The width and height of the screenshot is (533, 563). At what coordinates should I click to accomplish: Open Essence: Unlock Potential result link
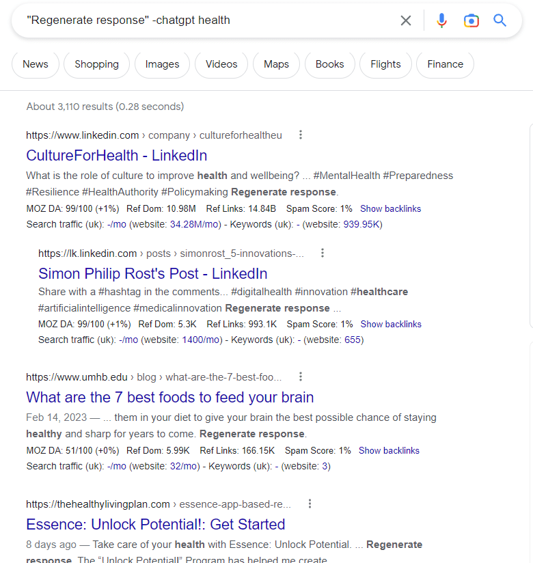pos(155,525)
